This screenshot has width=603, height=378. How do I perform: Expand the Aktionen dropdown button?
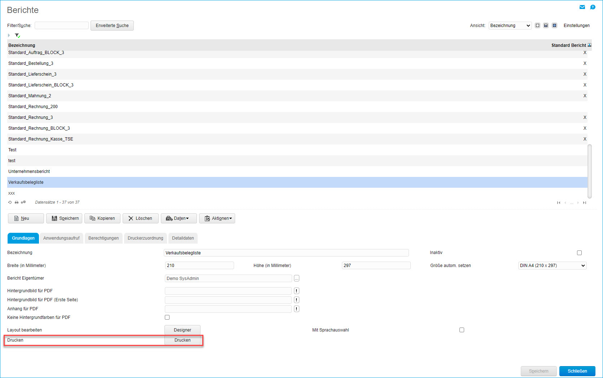[217, 218]
